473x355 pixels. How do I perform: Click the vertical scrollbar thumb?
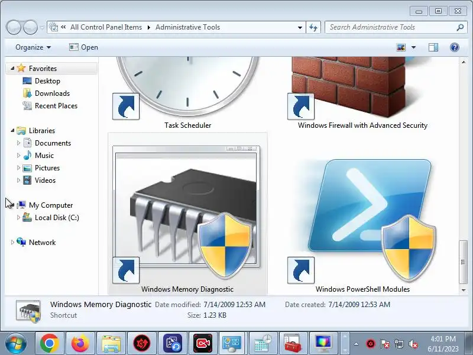[x=463, y=262]
